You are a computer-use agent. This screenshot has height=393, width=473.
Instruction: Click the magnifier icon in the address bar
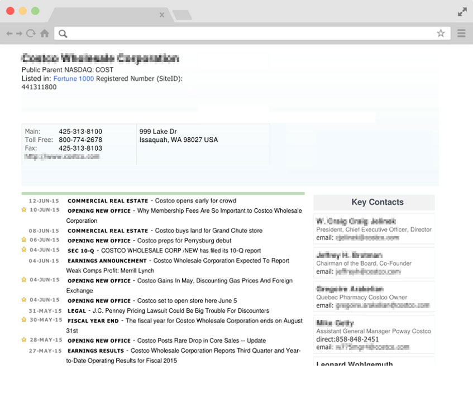[x=63, y=34]
